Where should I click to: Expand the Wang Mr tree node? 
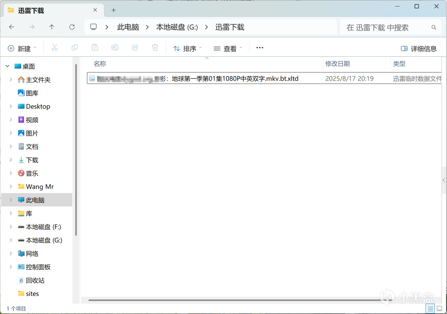(x=11, y=187)
